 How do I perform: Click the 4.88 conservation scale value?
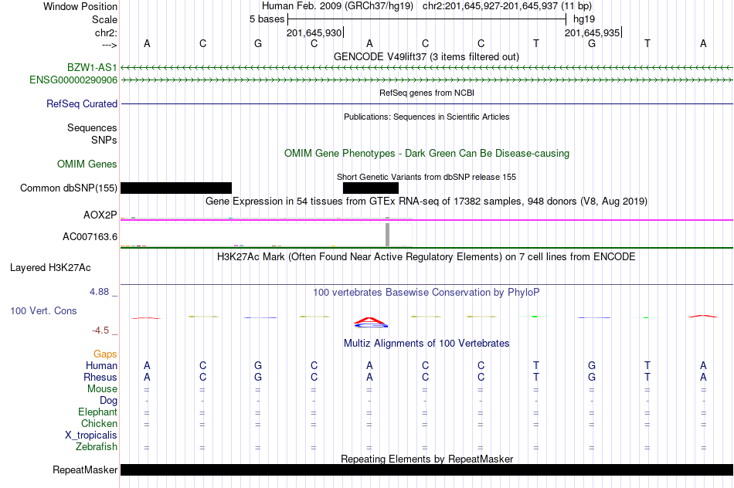[99, 292]
